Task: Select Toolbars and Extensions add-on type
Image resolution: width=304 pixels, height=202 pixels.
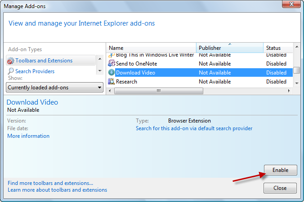Action: 51,61
